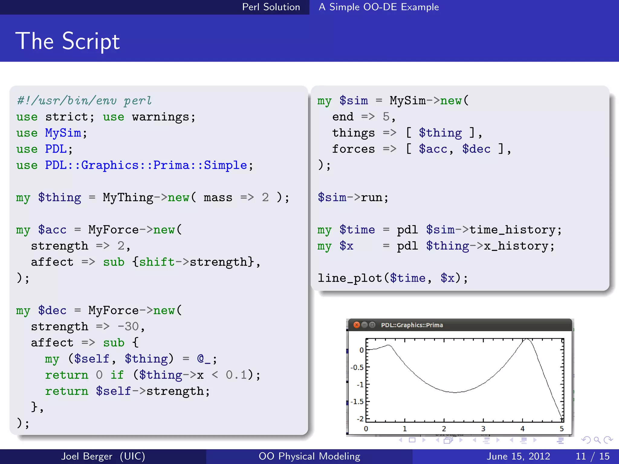Go to previous section arrow

tap(511, 440)
